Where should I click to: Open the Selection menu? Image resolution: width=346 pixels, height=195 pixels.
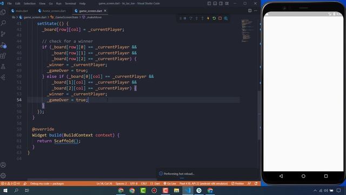tap(30, 4)
